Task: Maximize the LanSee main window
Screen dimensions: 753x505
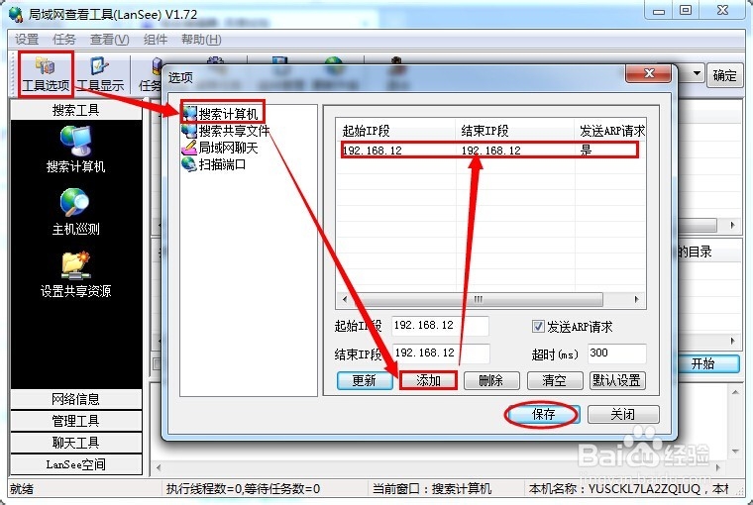Action: [x=686, y=11]
